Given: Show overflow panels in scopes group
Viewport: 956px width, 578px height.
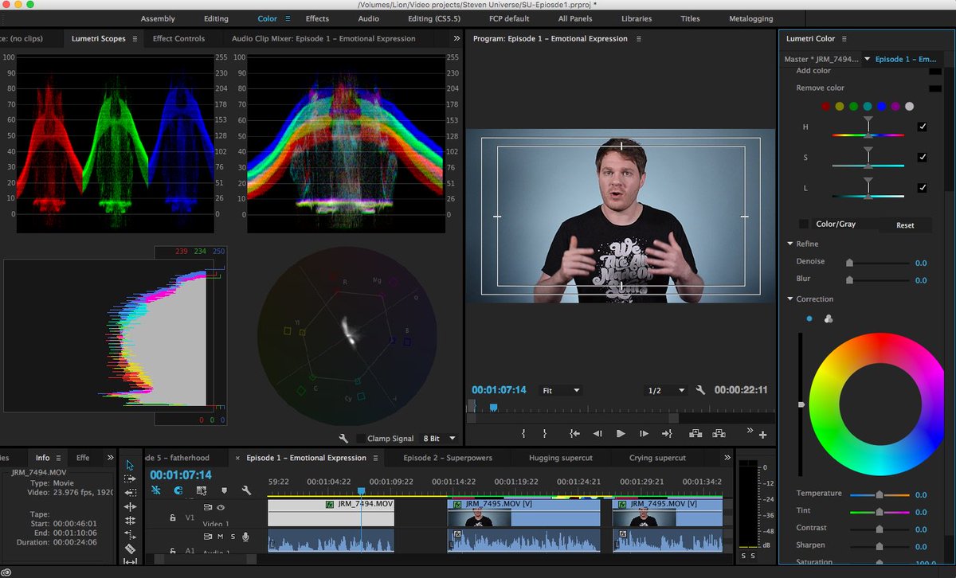Looking at the screenshot, I should pyautogui.click(x=456, y=38).
